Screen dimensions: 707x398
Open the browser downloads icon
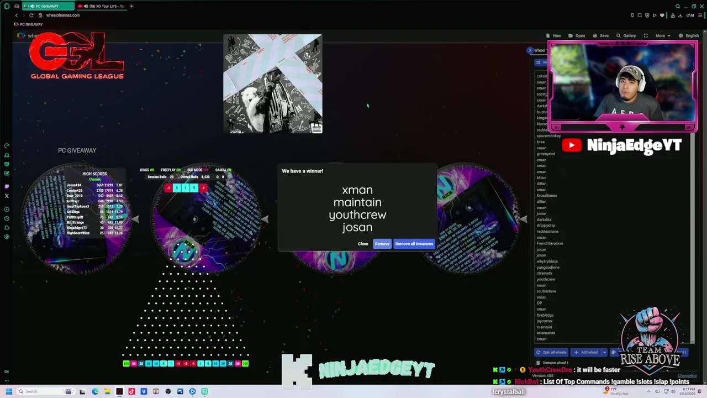click(680, 15)
